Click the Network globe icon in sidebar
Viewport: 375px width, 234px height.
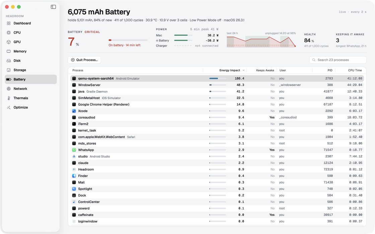coord(9,89)
